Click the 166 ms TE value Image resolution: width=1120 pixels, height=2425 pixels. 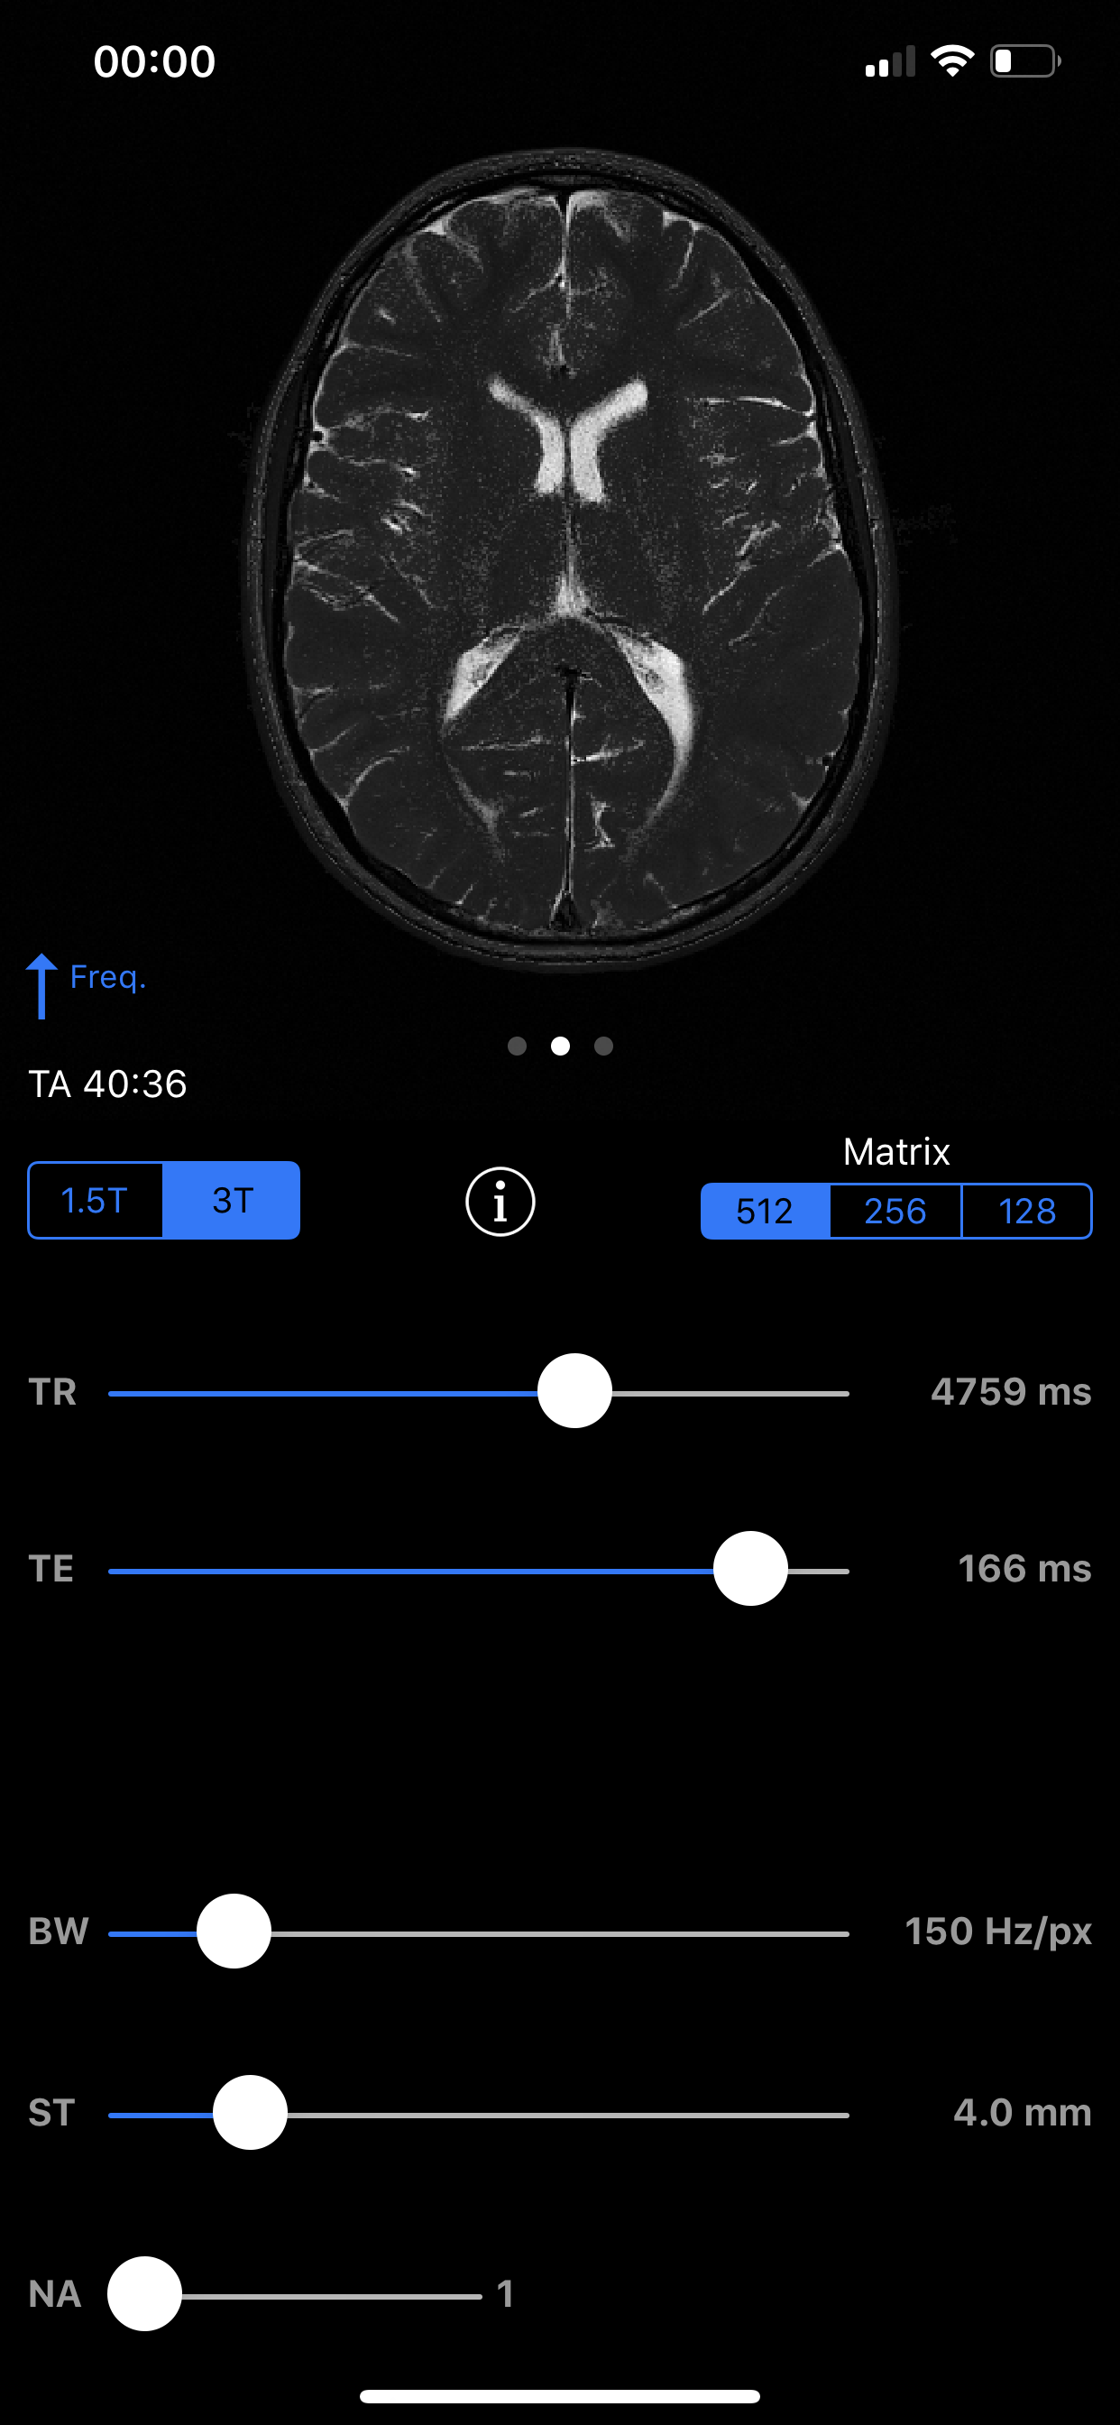1025,1568
